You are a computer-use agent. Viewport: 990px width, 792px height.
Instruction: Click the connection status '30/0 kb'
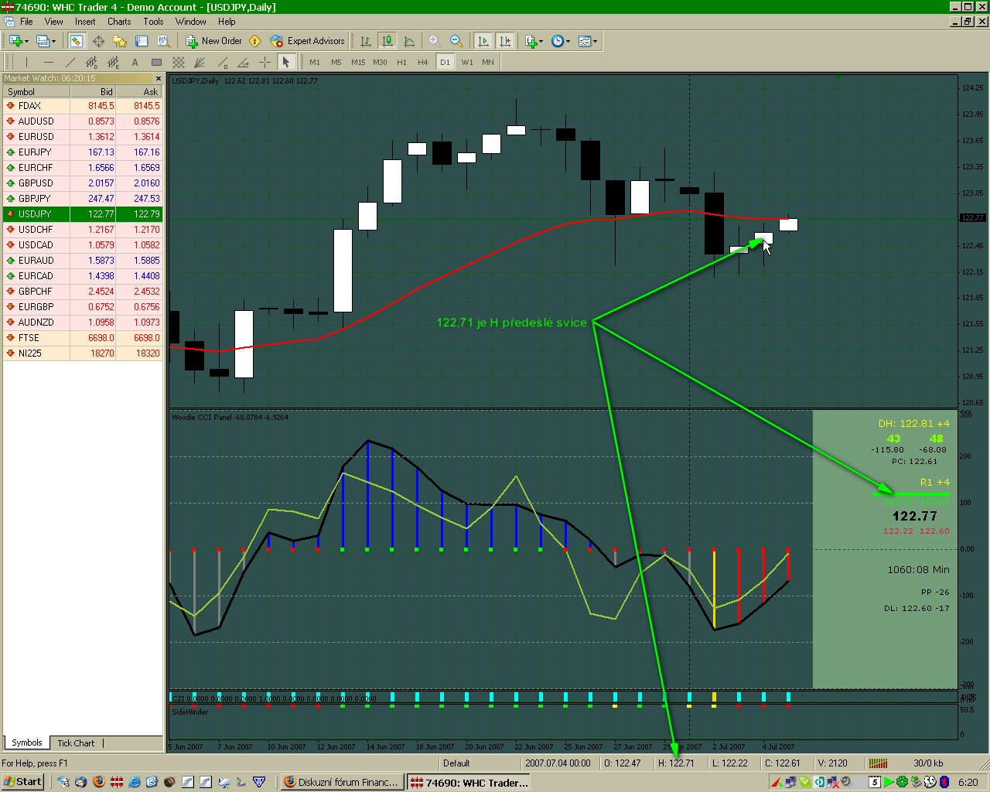pos(928,763)
